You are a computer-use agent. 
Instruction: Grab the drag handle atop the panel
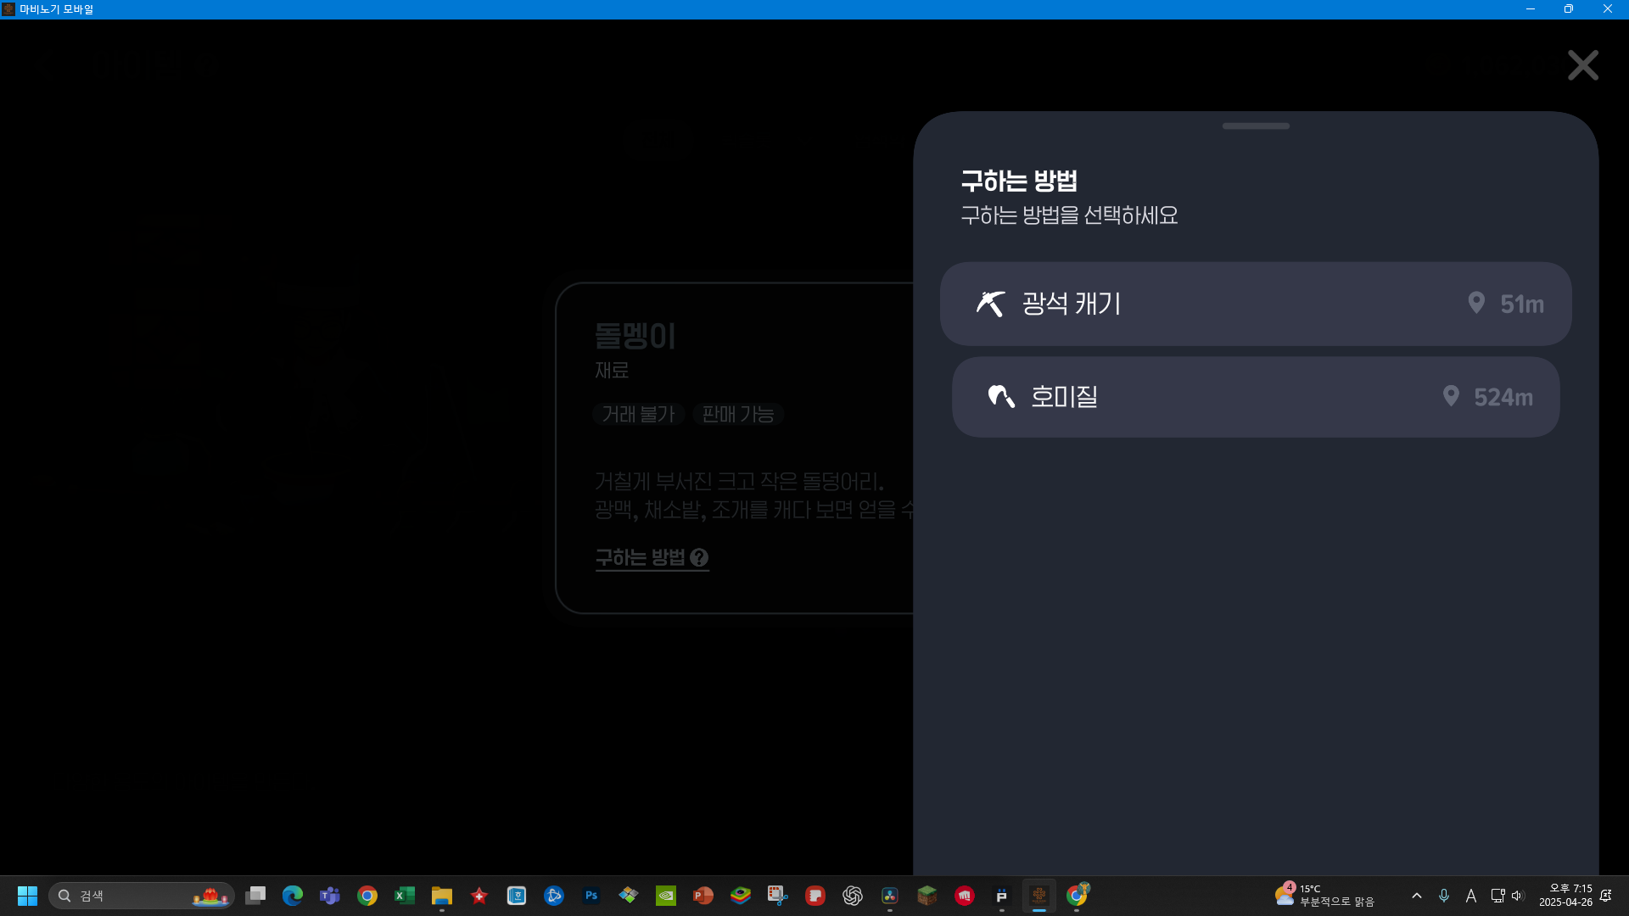click(1256, 126)
